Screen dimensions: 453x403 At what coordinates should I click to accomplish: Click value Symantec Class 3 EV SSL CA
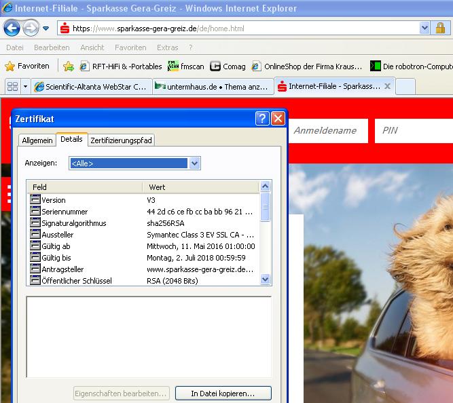click(x=200, y=235)
